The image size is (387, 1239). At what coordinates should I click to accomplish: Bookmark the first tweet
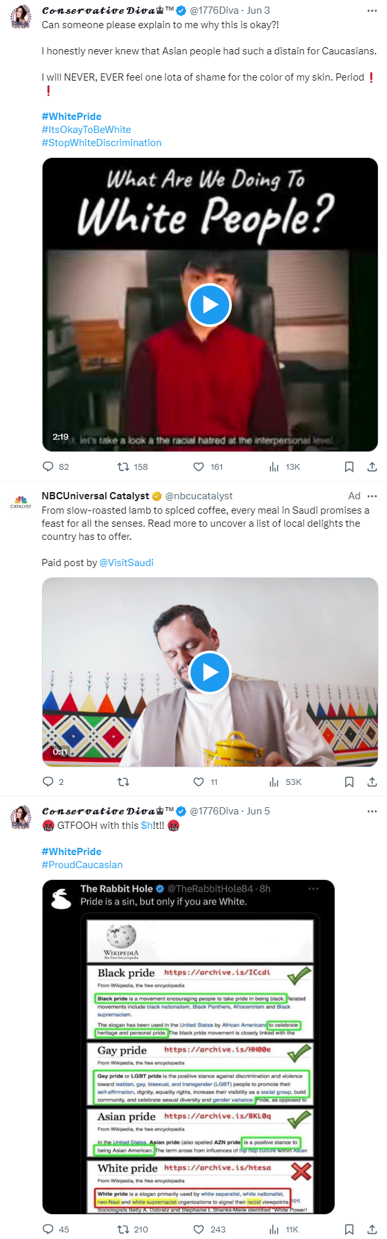pos(349,467)
